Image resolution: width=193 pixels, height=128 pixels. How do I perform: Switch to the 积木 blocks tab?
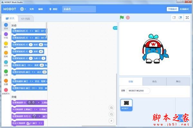10,18
